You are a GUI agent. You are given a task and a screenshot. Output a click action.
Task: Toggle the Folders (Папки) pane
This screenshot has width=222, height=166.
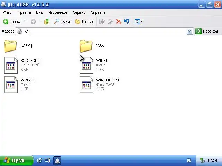point(84,21)
